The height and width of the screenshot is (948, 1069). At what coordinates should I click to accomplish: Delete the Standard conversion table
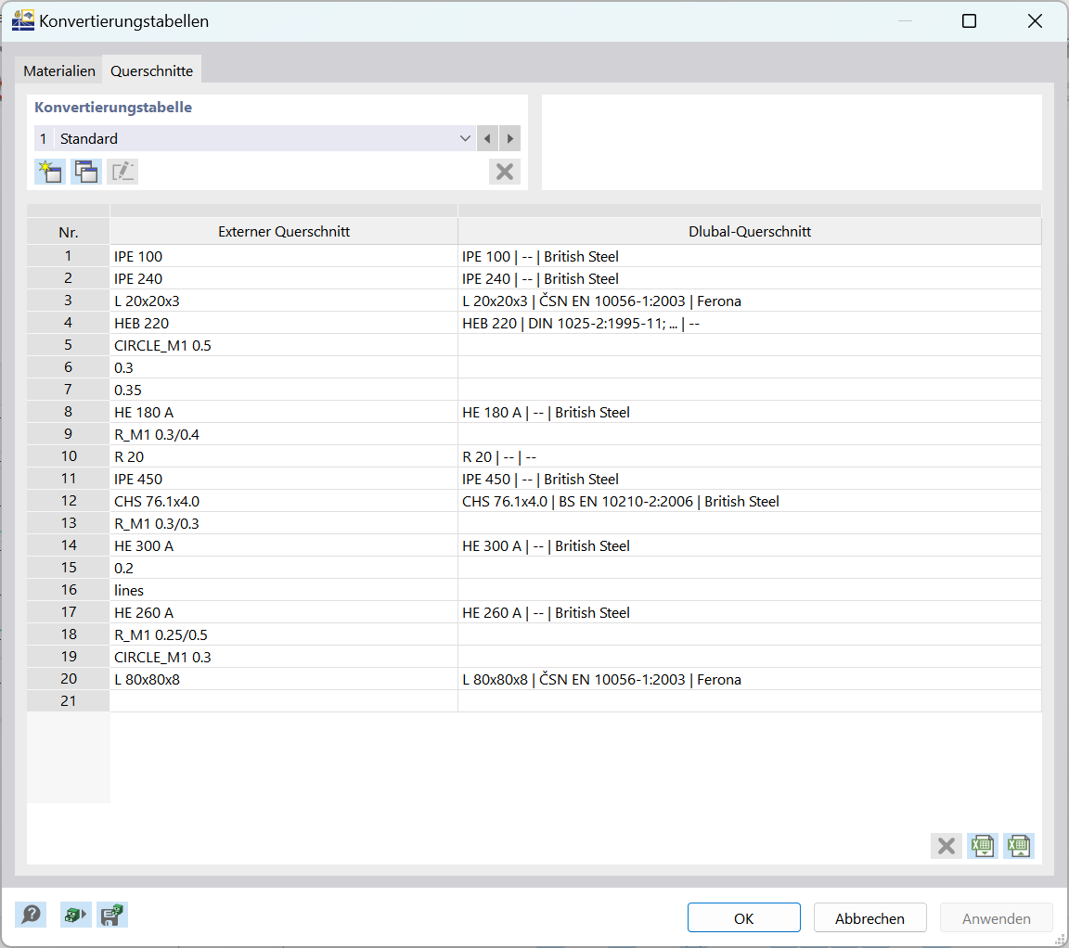[x=505, y=172]
